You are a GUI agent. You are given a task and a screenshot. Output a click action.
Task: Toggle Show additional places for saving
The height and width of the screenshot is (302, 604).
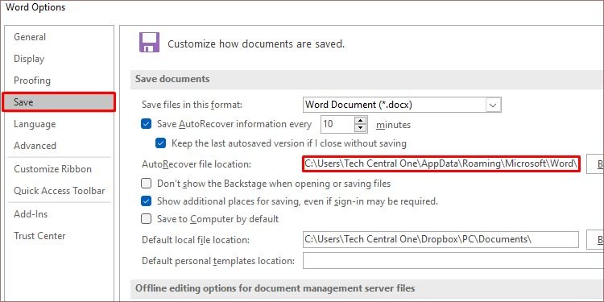(146, 201)
